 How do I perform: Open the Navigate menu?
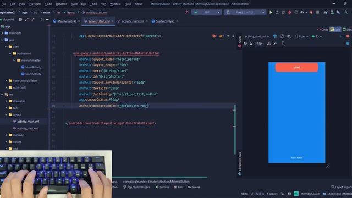point(35,4)
